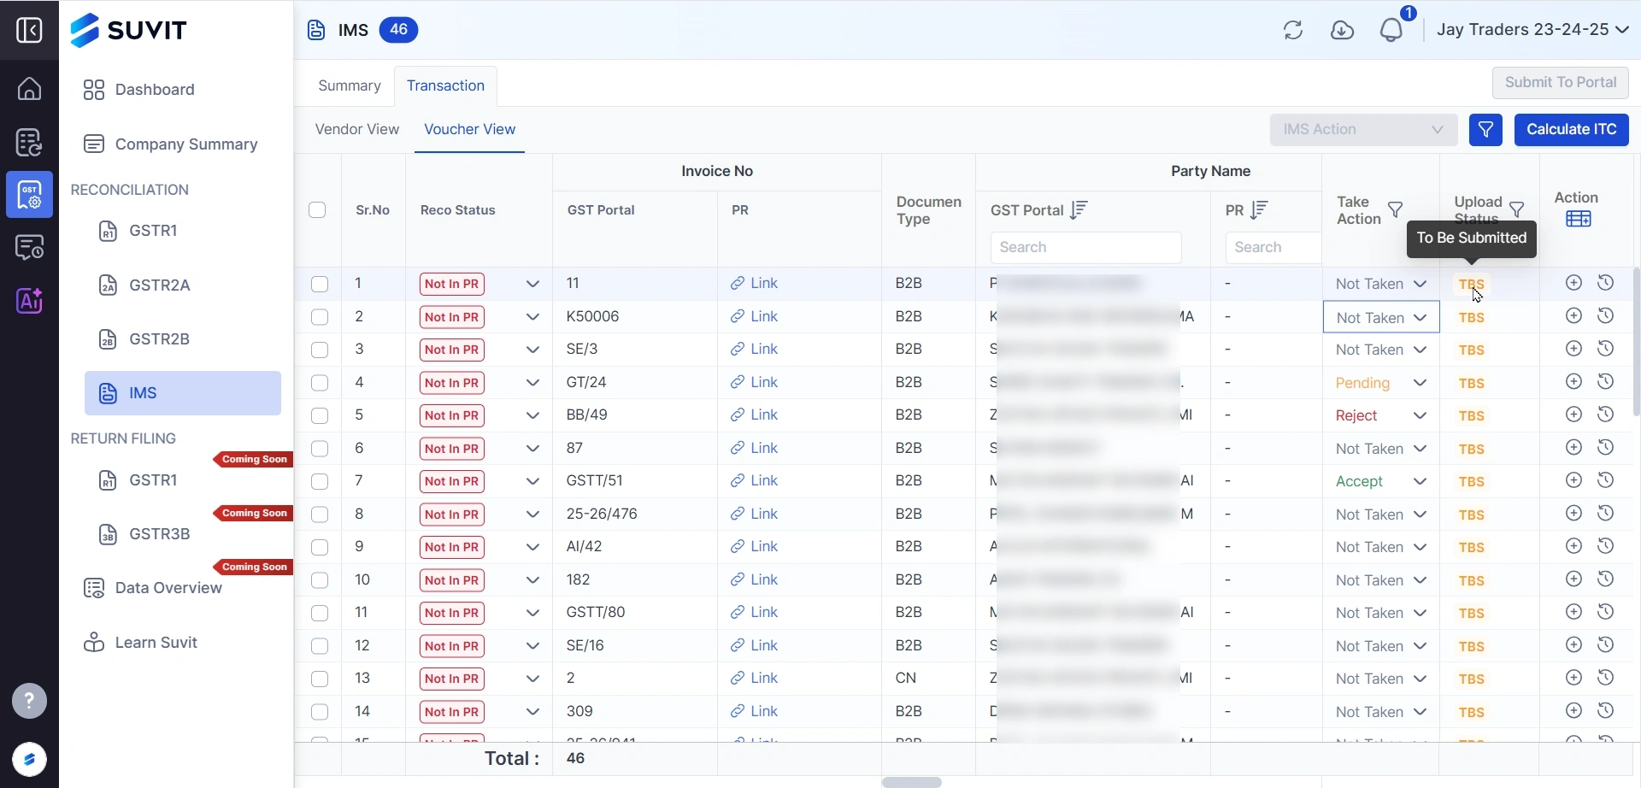The height and width of the screenshot is (788, 1641).
Task: Open the IMS Action dropdown
Action: tap(1363, 130)
